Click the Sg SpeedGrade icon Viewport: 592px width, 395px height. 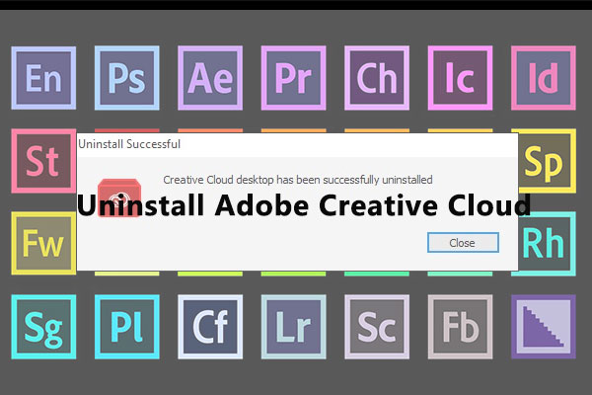tap(43, 327)
